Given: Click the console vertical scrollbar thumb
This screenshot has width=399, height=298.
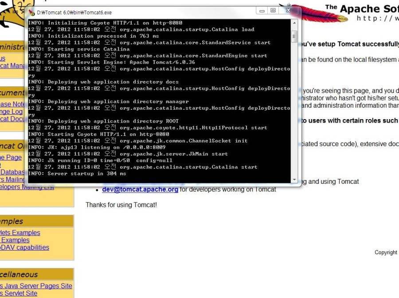Looking at the screenshot, I should (294, 37).
